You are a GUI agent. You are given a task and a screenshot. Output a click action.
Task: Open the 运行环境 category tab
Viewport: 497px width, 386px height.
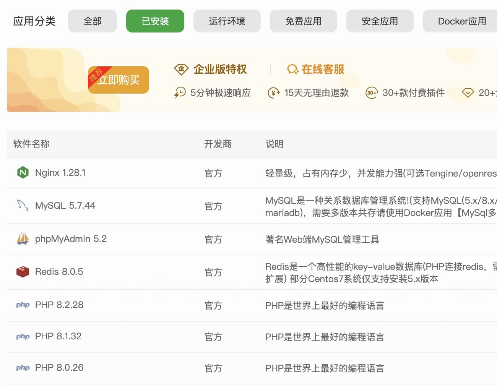coord(227,21)
